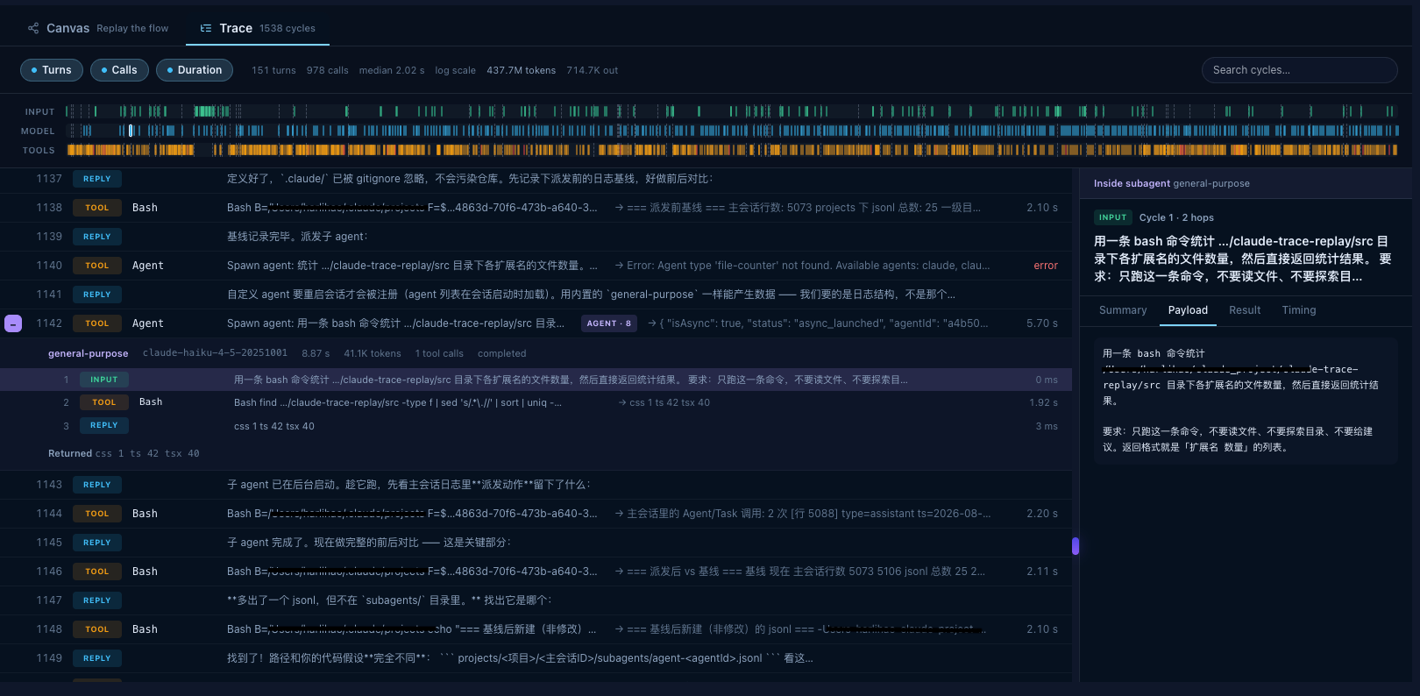This screenshot has height=696, width=1420.
Task: Toggle the Turns filter chip
Action: click(x=52, y=70)
